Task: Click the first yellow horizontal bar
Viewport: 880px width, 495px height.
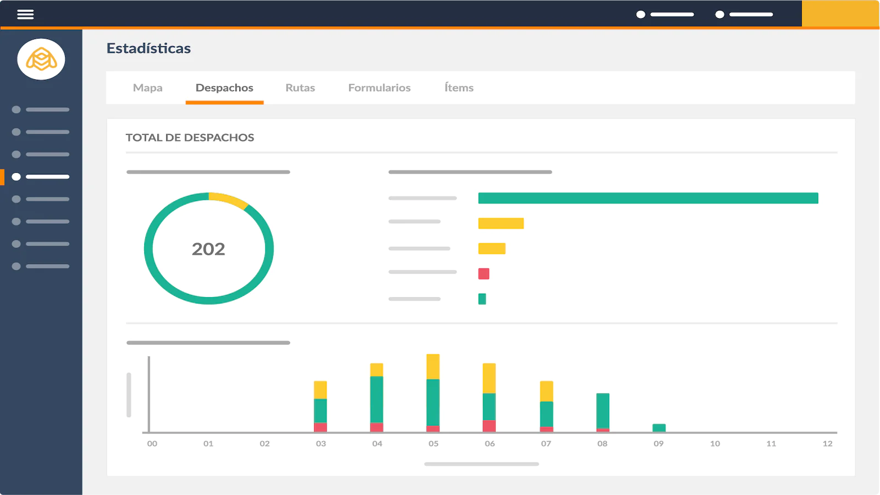Action: 501,223
